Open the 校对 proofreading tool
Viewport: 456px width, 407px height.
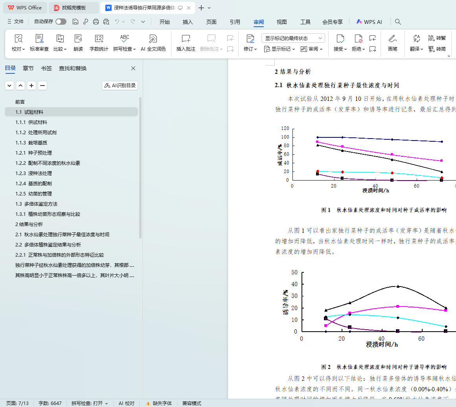coord(18,43)
